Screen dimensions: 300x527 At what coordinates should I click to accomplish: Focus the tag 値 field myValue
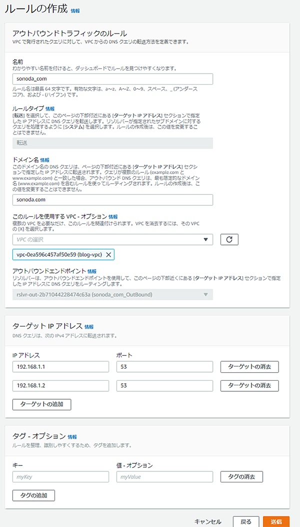coord(165,477)
